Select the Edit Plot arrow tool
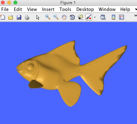 (x=38, y=17)
